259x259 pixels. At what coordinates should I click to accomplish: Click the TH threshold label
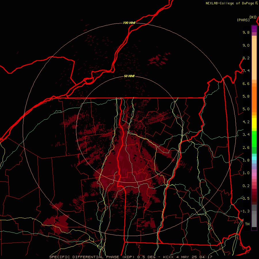(247, 224)
